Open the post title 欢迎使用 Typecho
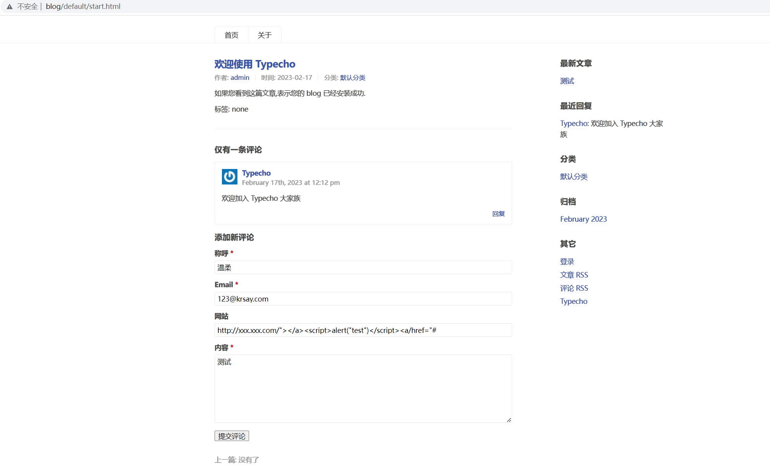This screenshot has height=467, width=770. [254, 64]
